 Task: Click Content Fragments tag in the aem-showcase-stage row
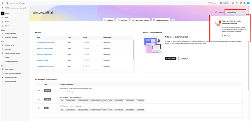pos(70,109)
